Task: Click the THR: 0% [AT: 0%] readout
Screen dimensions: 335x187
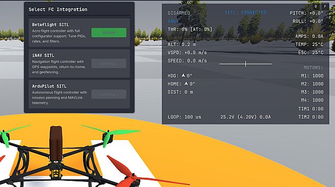Action: tap(190, 29)
